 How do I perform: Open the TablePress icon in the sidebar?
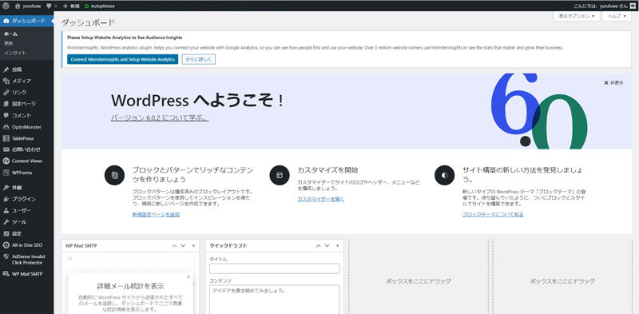(x=6, y=138)
